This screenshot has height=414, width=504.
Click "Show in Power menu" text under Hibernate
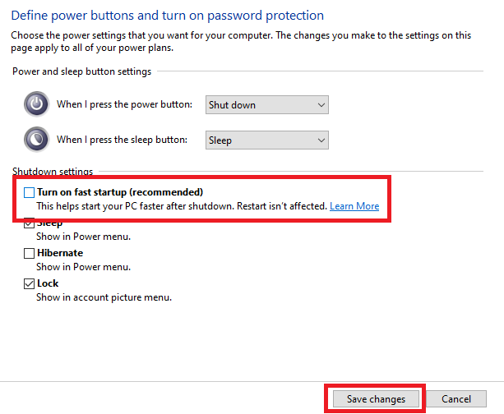84,267
